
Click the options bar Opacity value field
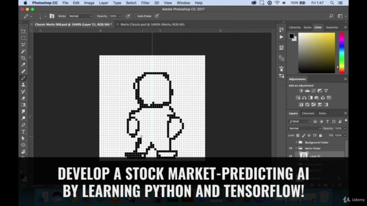click(x=113, y=16)
